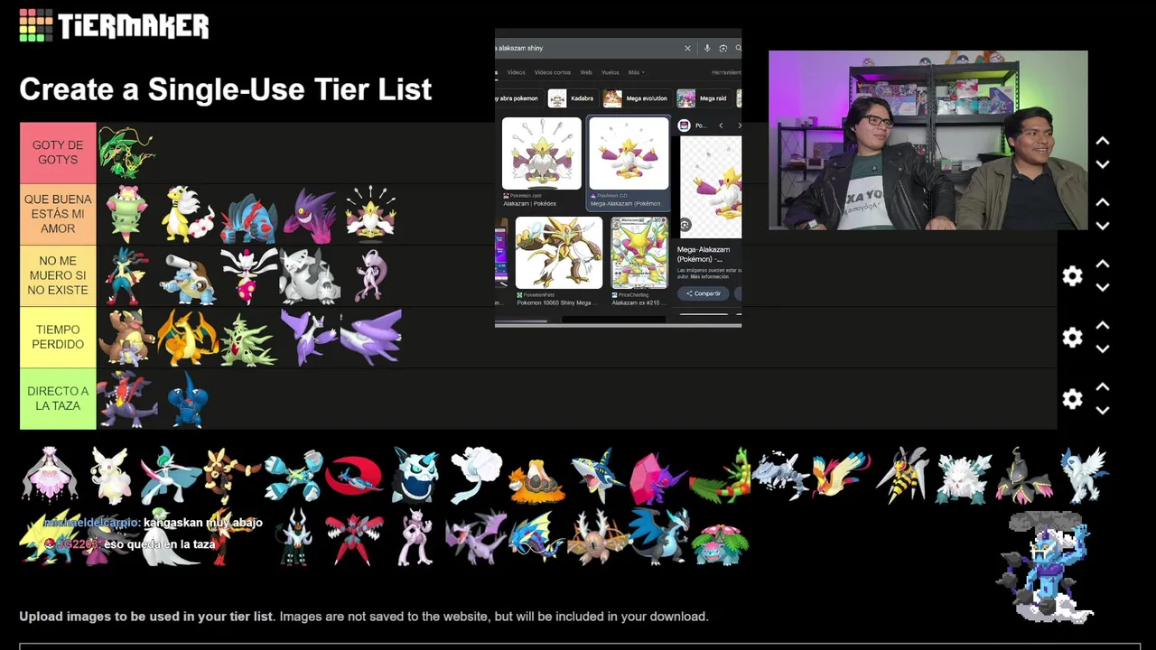The width and height of the screenshot is (1156, 650).
Task: Move GOTY DE GOTYS row up
Action: coord(1103,142)
